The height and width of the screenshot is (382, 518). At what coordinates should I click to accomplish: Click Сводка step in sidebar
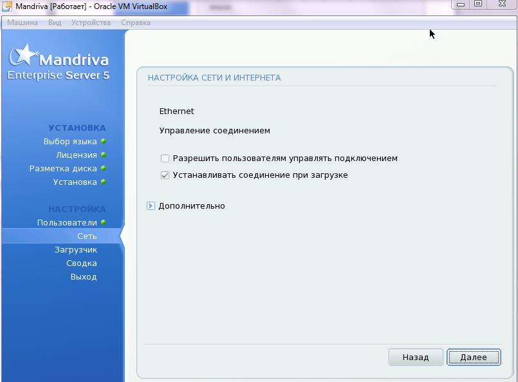(x=82, y=263)
